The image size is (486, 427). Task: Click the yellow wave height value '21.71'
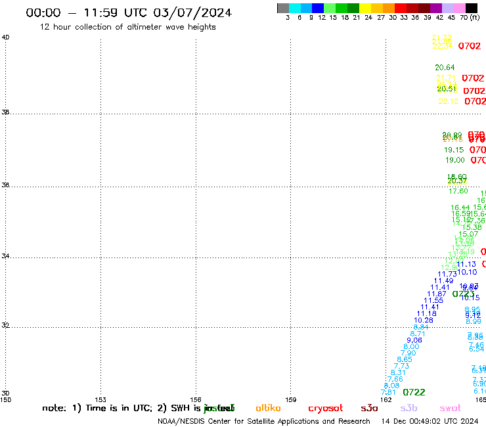point(446,78)
